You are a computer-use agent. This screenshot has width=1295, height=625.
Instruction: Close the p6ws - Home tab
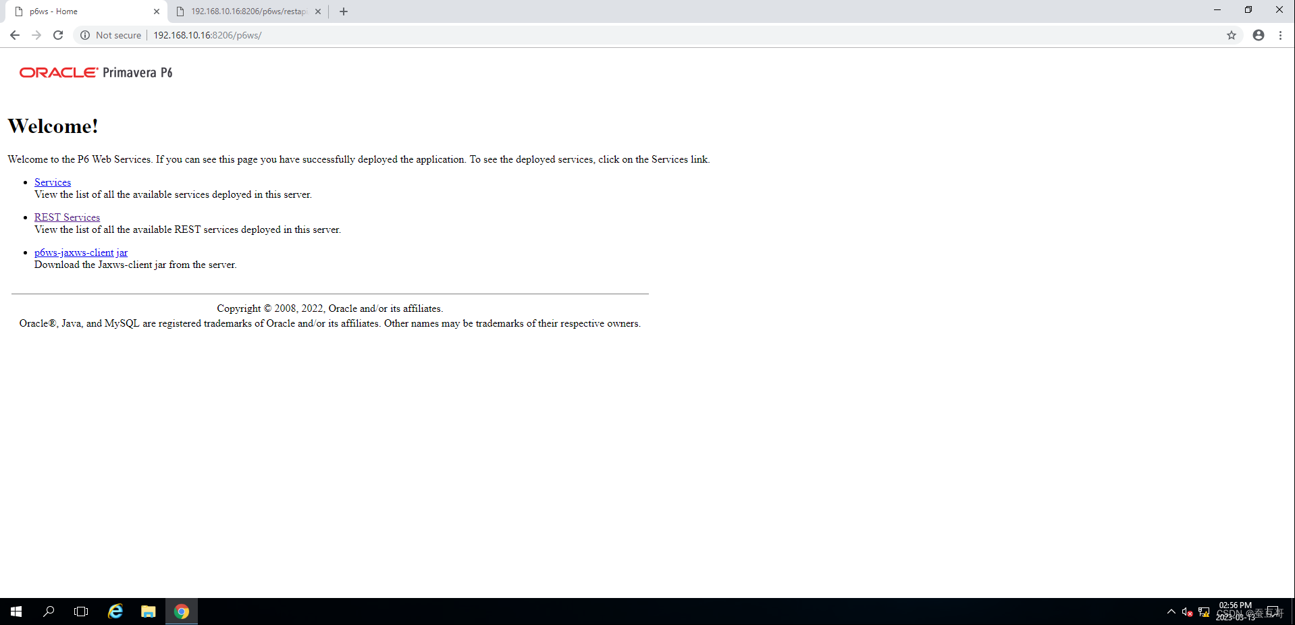[157, 11]
